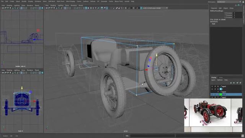This screenshot has height=138, width=245.
Task: Open the Mesh Tools menu
Action: point(60,2)
